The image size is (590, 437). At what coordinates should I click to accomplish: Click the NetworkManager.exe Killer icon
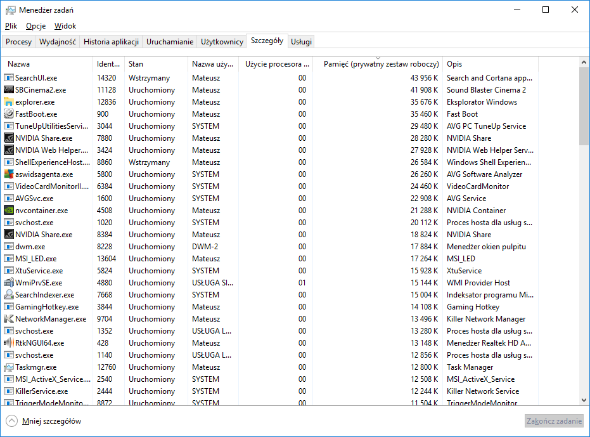tap(9, 319)
